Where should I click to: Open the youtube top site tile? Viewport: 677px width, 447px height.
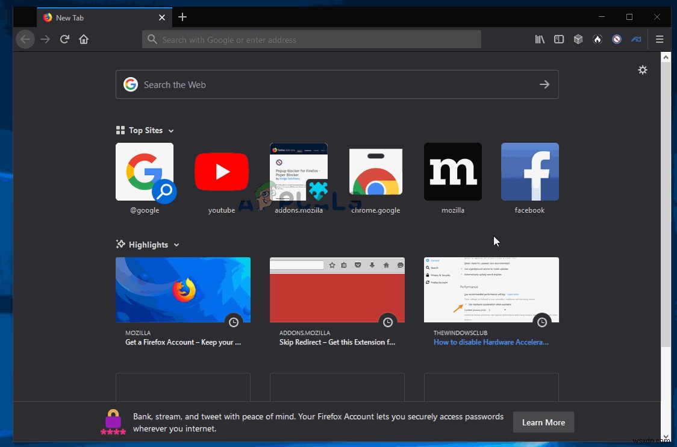point(222,172)
